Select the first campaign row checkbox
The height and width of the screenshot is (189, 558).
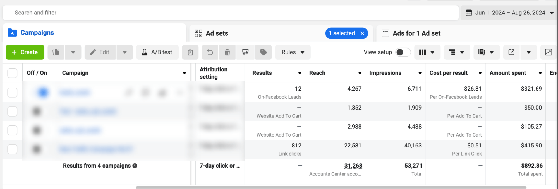click(x=12, y=93)
